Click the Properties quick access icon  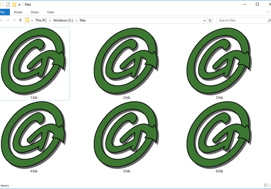pos(8,5)
